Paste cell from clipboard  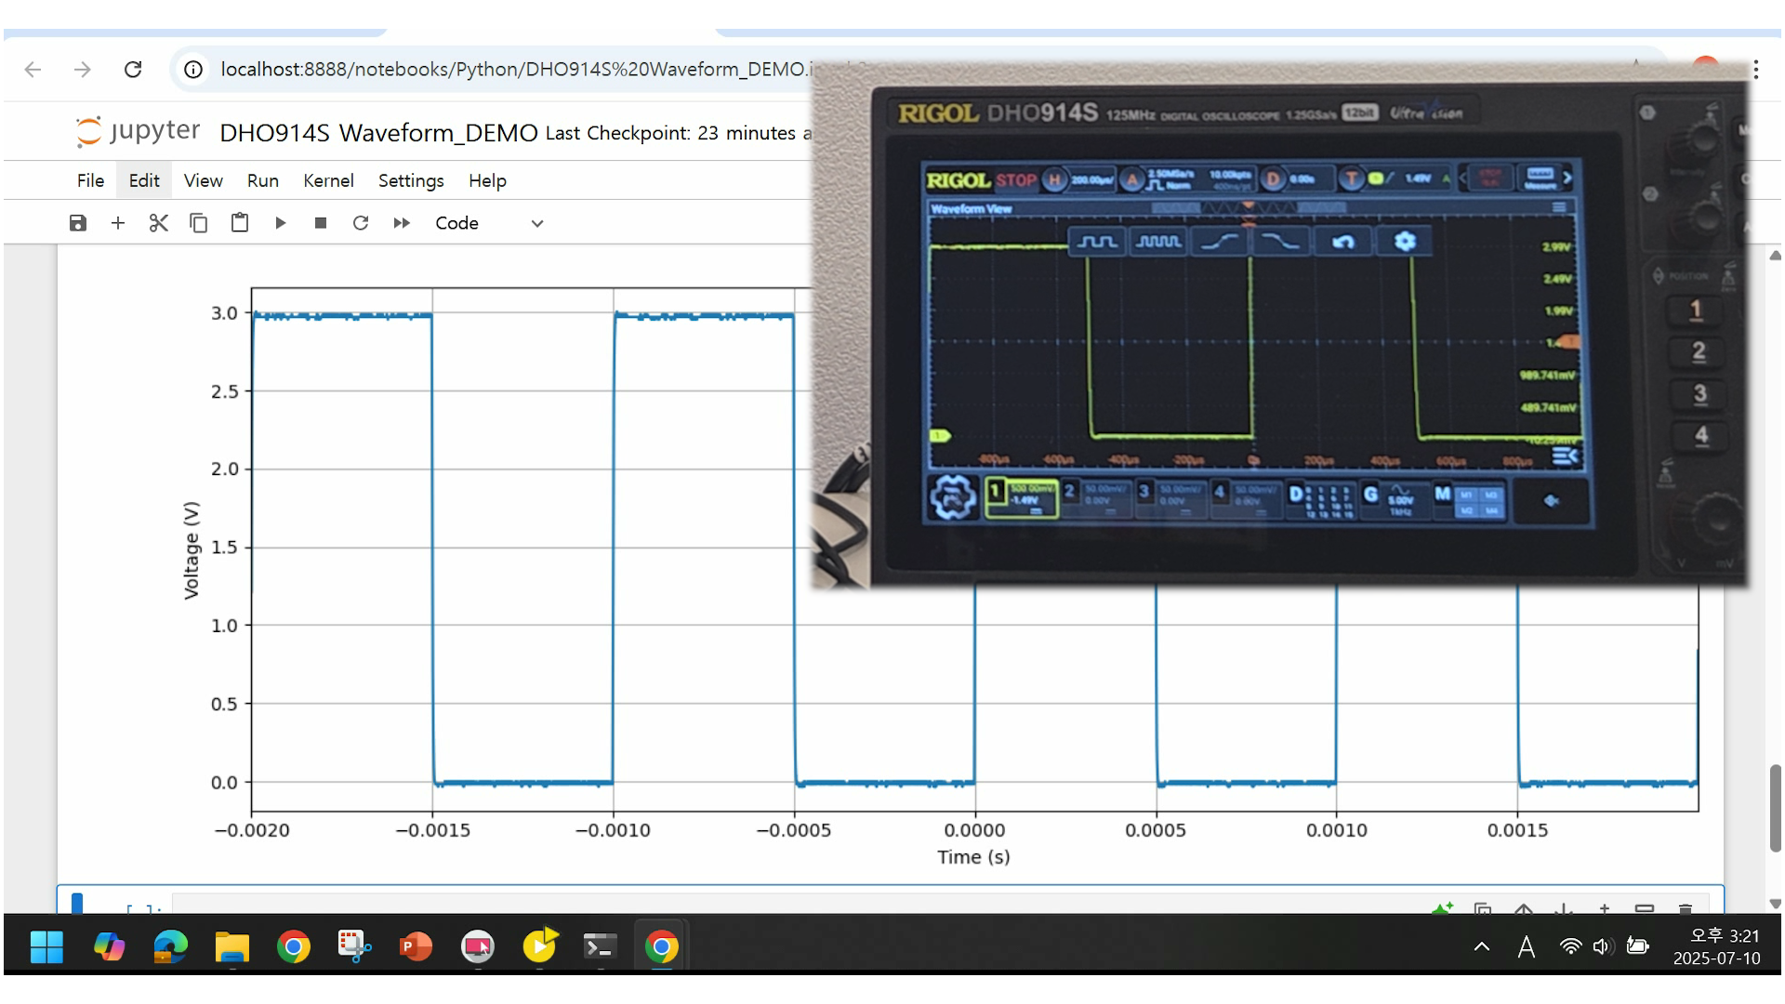240,223
